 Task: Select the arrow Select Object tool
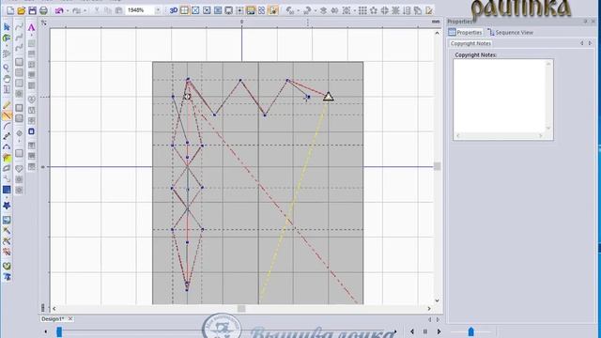[7, 27]
